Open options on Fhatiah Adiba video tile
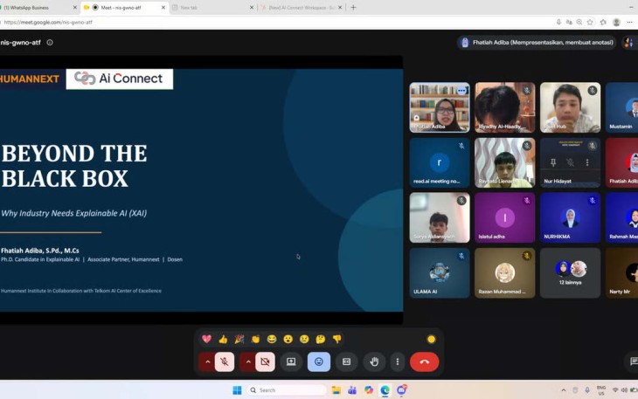 coord(461,91)
